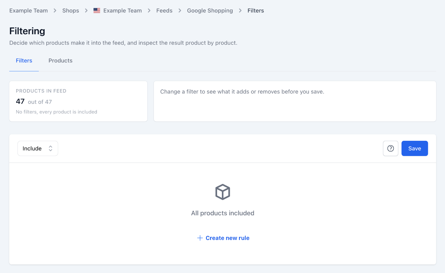This screenshot has width=445, height=273.
Task: Click the All products included message
Action: click(222, 213)
